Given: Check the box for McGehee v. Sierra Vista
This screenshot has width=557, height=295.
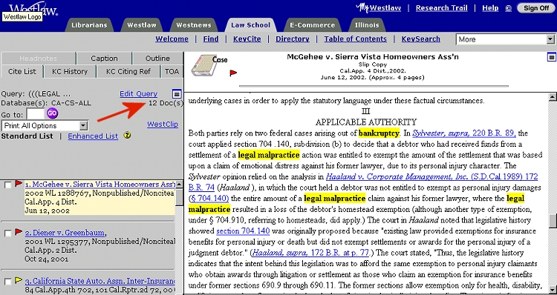Looking at the screenshot, I should pyautogui.click(x=8, y=185).
